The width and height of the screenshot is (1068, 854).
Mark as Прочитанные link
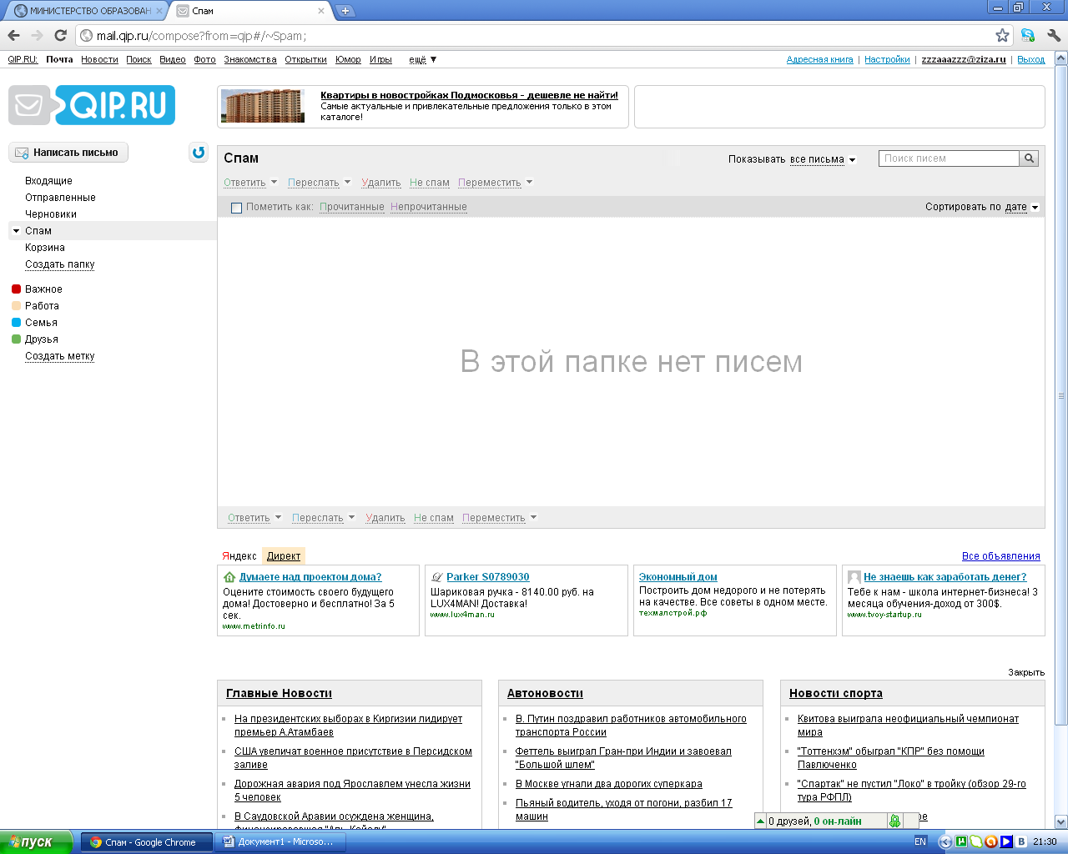[352, 207]
